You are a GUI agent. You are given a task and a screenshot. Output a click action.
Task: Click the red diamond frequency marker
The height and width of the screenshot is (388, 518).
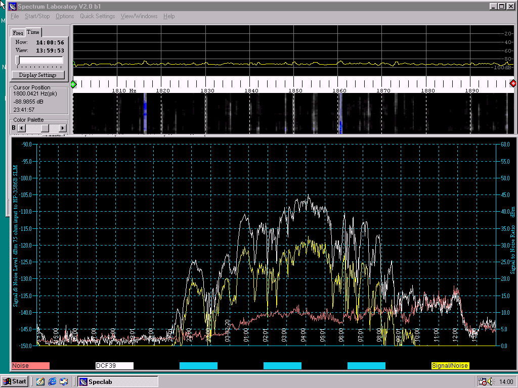[513, 83]
